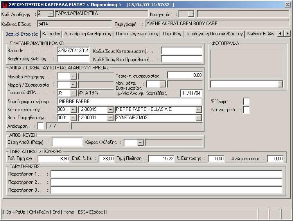Open lookup beside PIERRE FABRE HELLAS A.E.
This screenshot has height=221, width=293.
[x=199, y=109]
